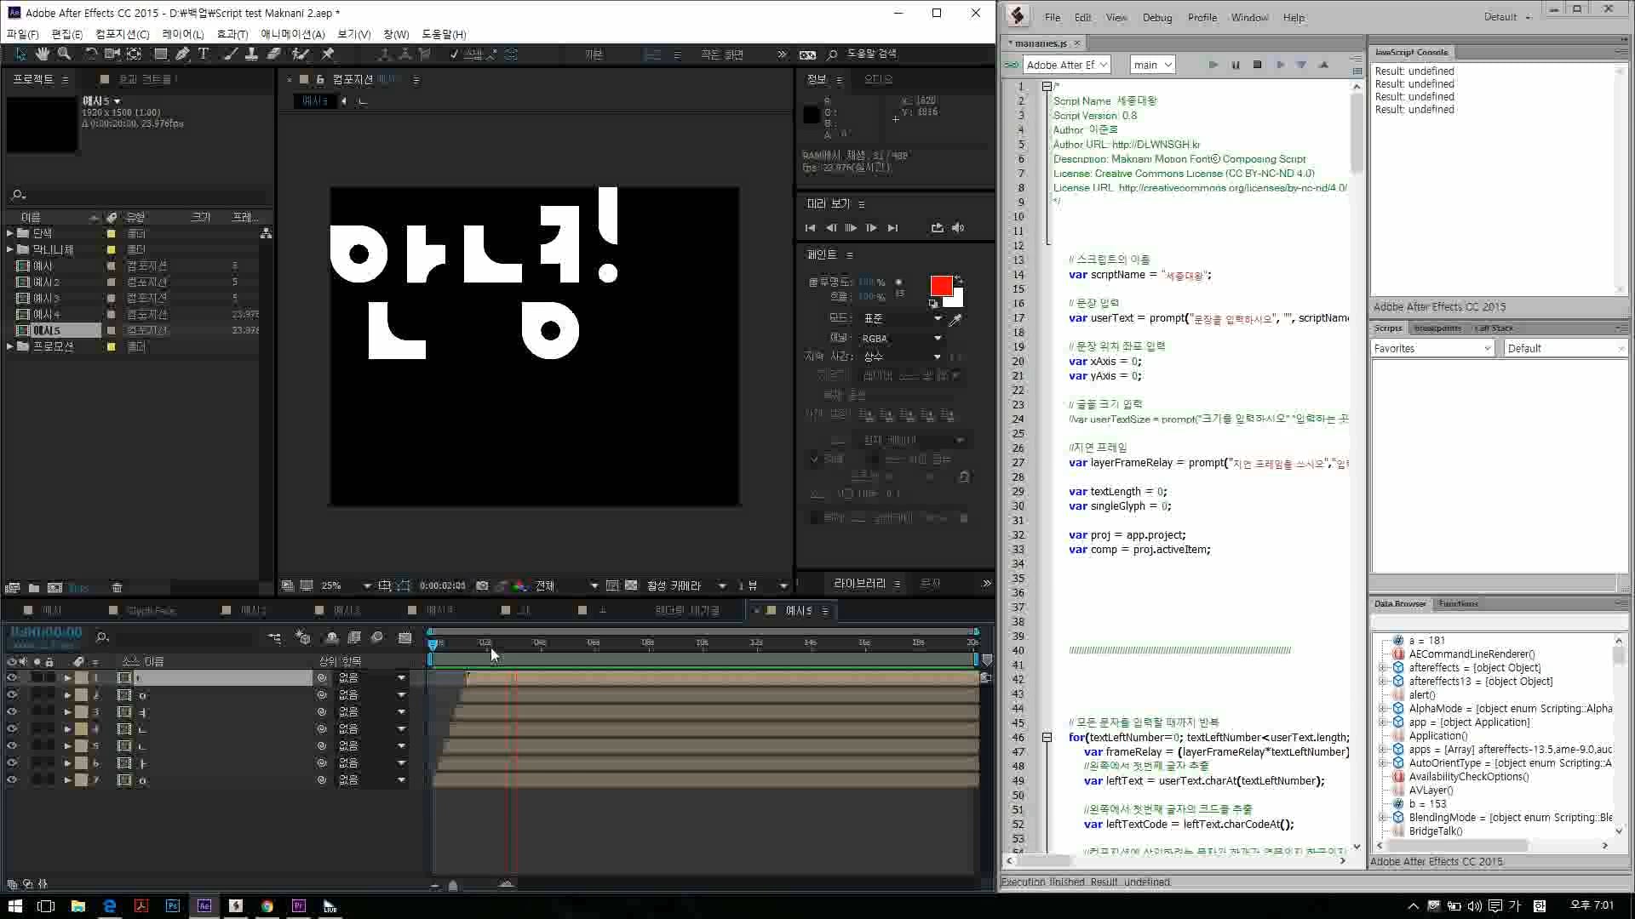Viewport: 1635px width, 919px height.
Task: Select 예시 3 composition in project list
Action: pos(46,299)
